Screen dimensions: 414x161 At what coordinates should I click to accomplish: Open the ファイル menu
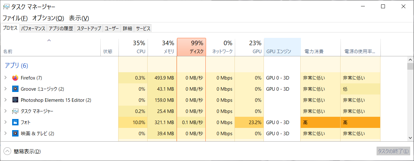click(15, 18)
